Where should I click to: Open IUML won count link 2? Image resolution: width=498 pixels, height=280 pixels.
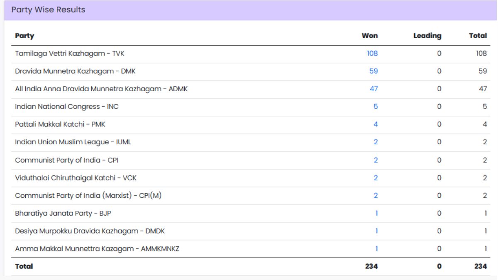pos(376,142)
